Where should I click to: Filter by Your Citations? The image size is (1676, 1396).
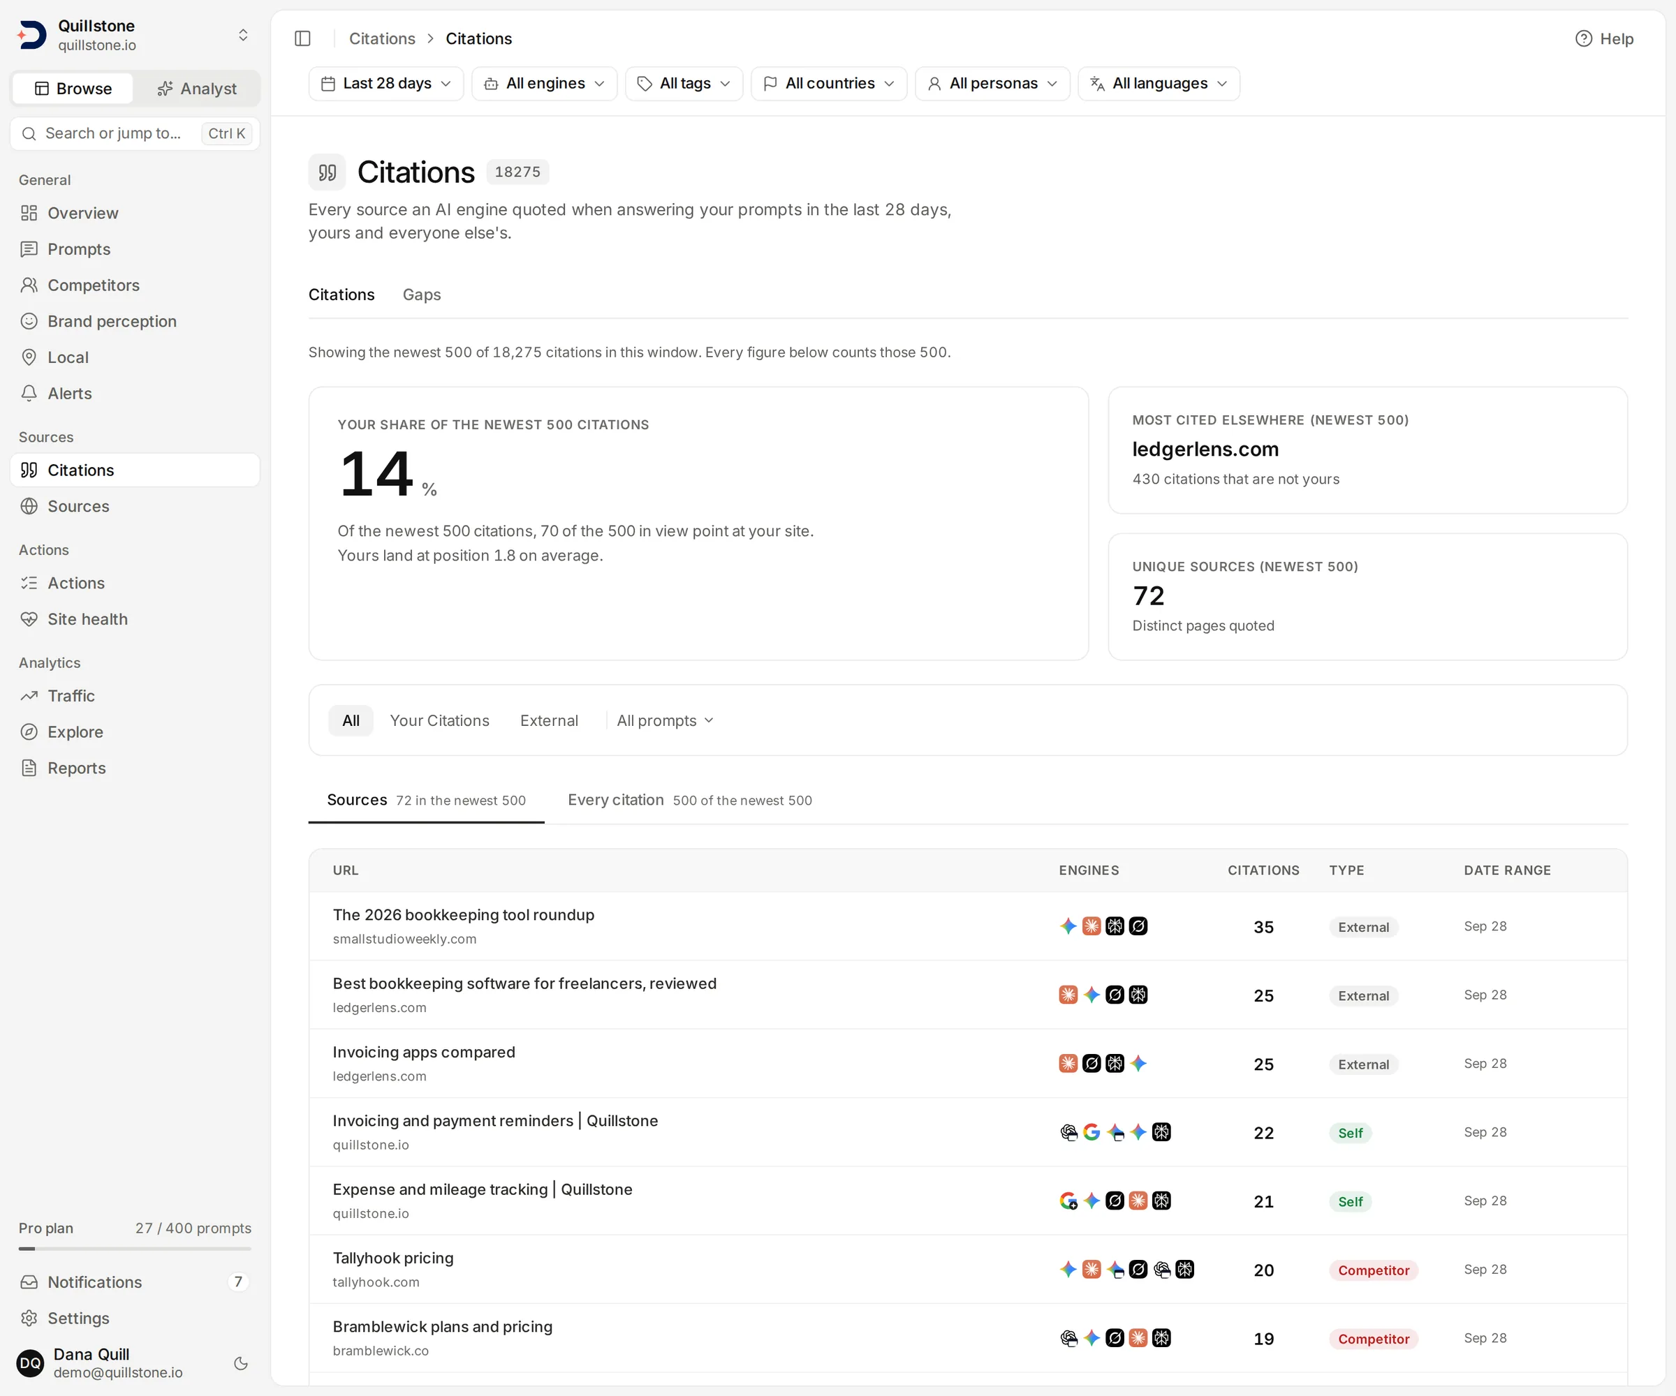(440, 720)
